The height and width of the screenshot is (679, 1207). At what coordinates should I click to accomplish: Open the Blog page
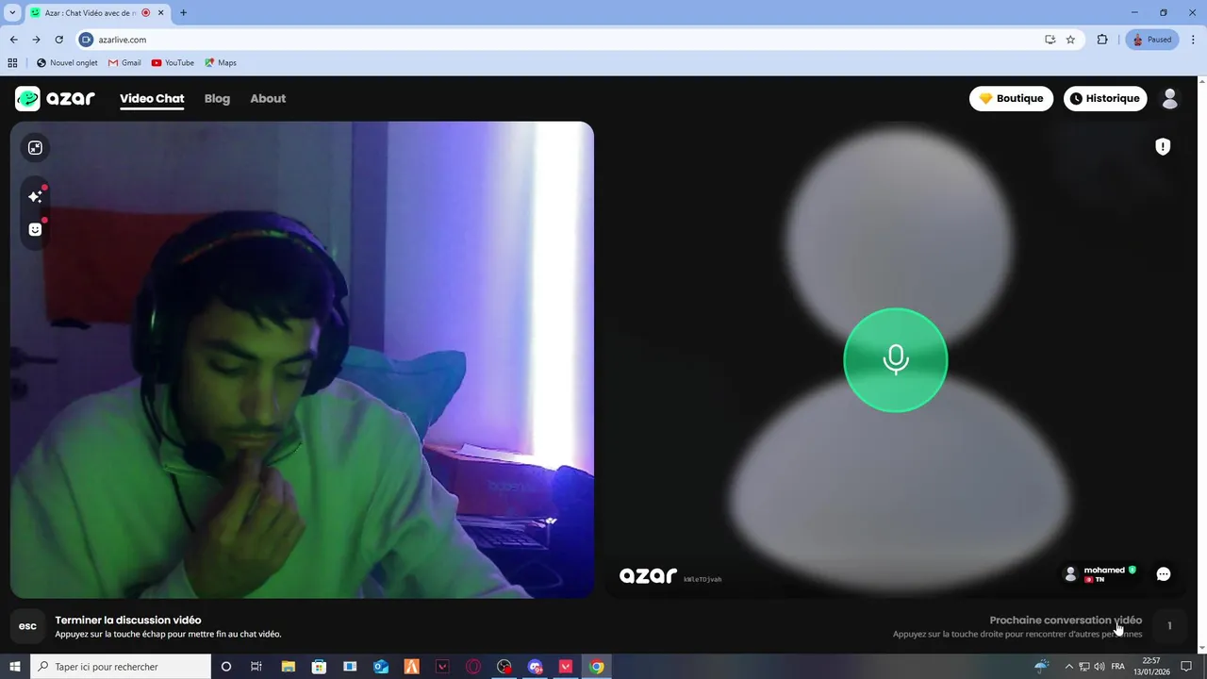click(x=217, y=98)
